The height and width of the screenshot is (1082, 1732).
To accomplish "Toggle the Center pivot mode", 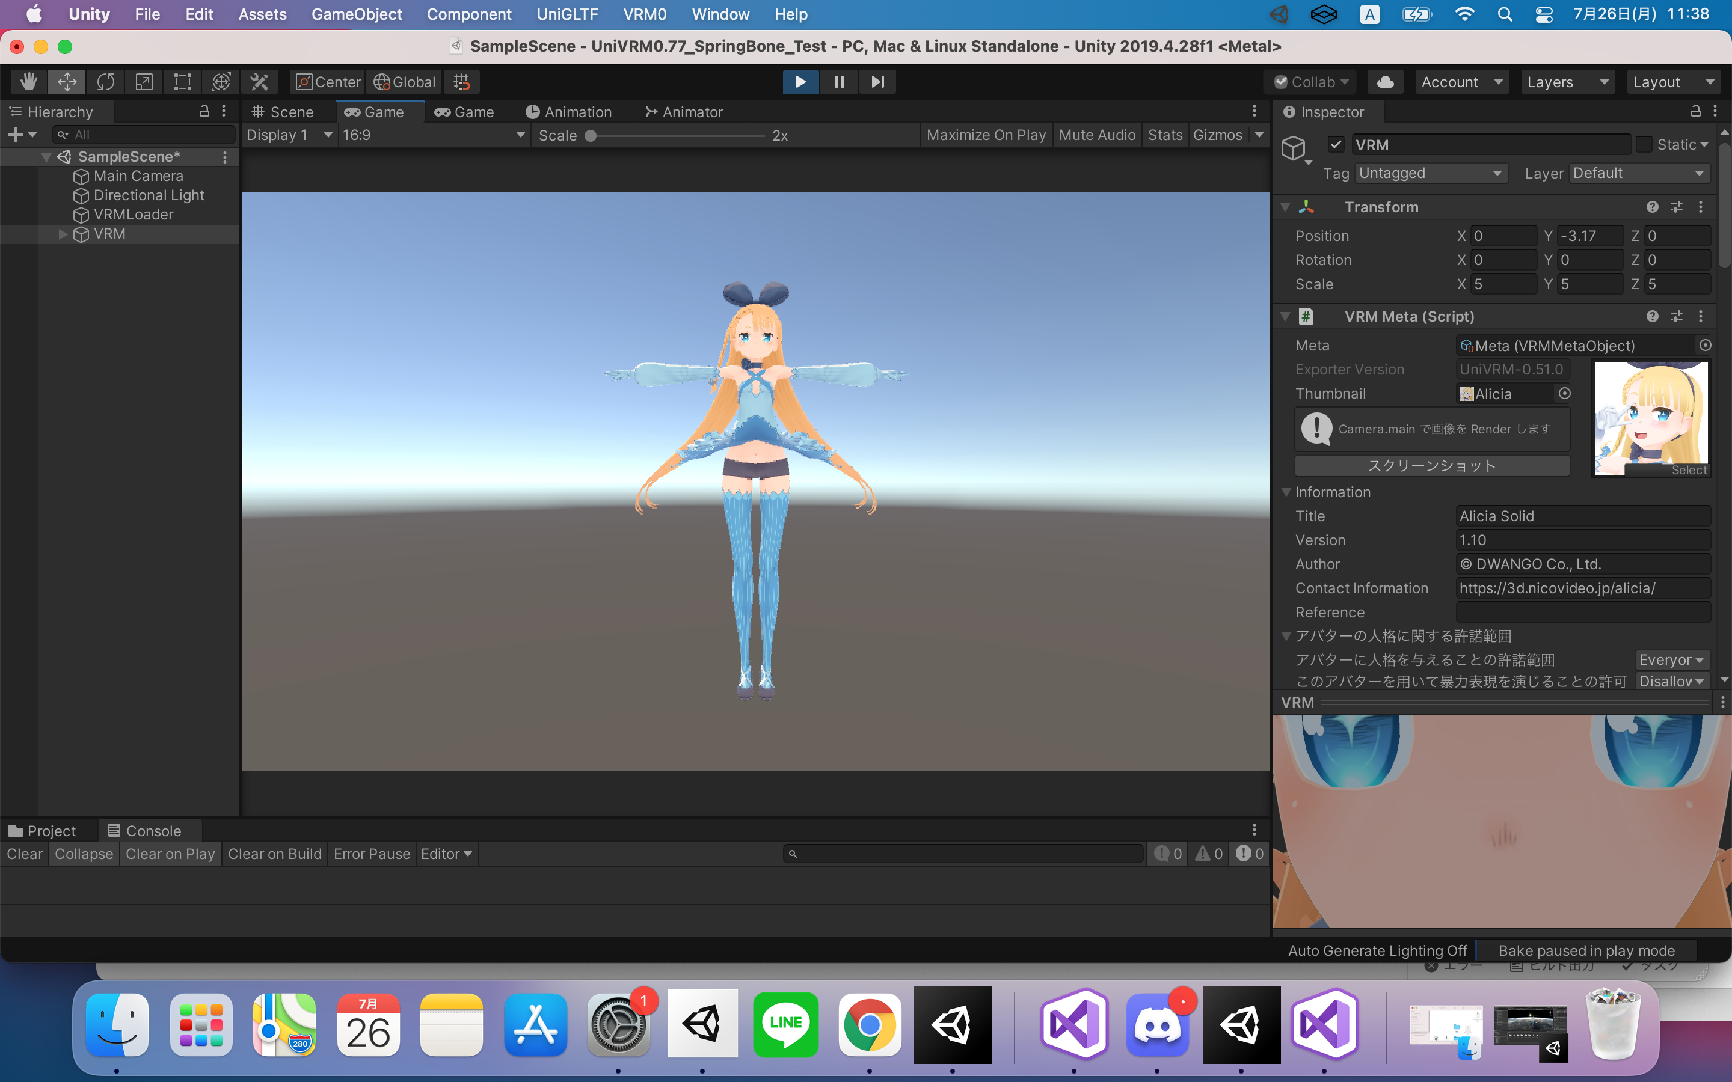I will coord(328,82).
